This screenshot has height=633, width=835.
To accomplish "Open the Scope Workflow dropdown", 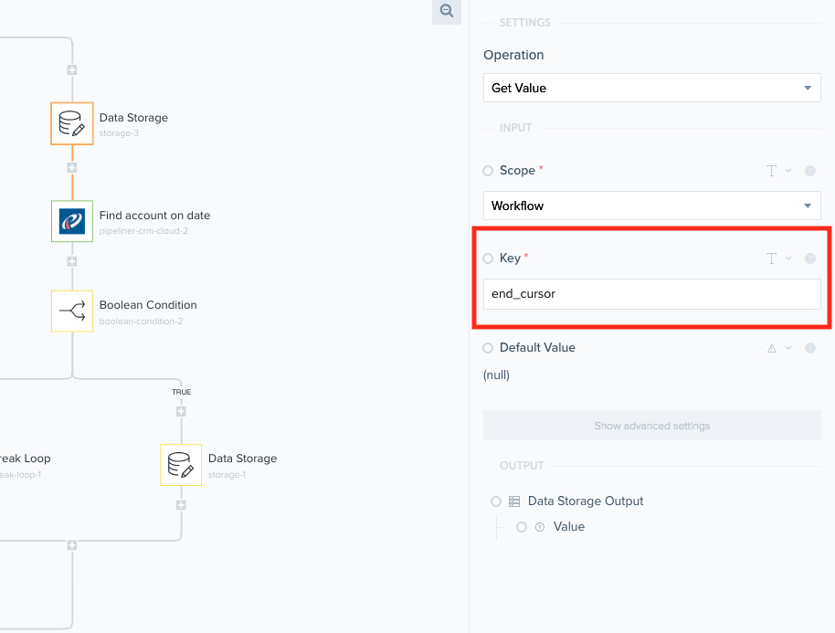I will pyautogui.click(x=651, y=206).
